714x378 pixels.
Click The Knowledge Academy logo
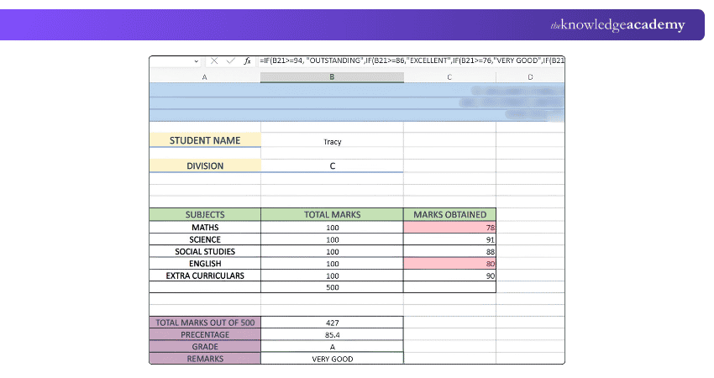pos(617,25)
